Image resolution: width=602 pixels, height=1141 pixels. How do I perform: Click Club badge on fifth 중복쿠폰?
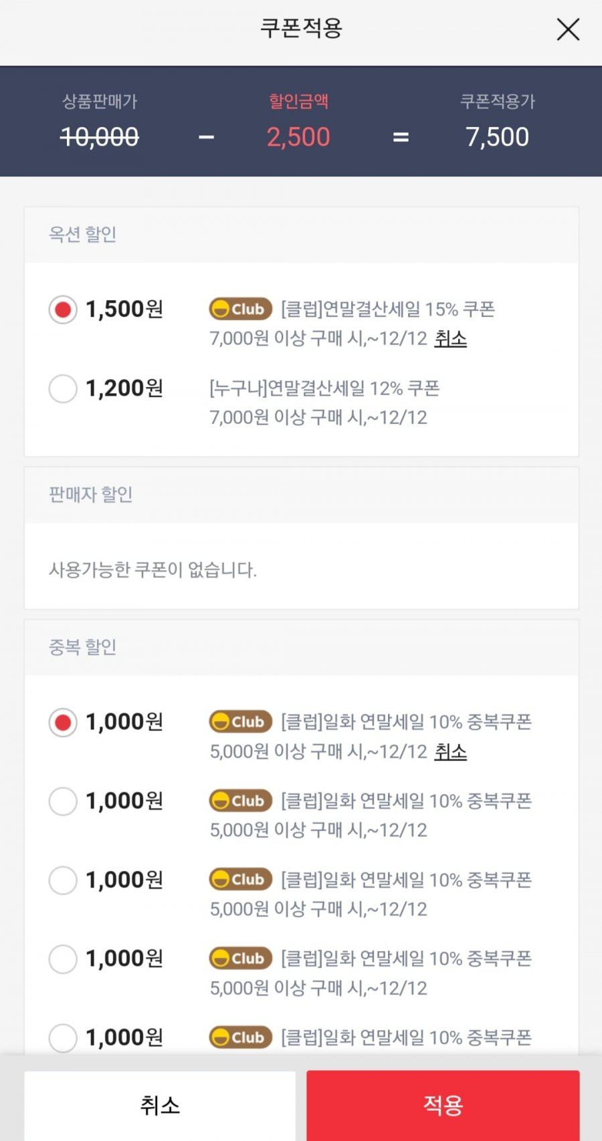click(x=241, y=1037)
